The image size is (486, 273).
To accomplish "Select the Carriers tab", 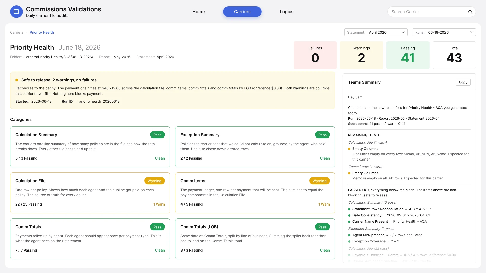I will point(242,12).
